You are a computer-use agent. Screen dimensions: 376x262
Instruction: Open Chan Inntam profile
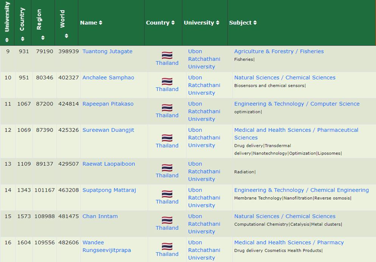(100, 216)
